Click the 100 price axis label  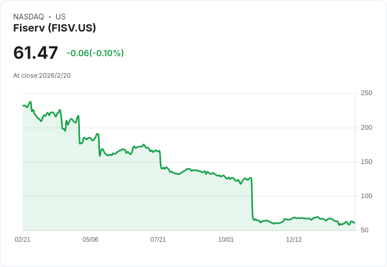point(366,196)
